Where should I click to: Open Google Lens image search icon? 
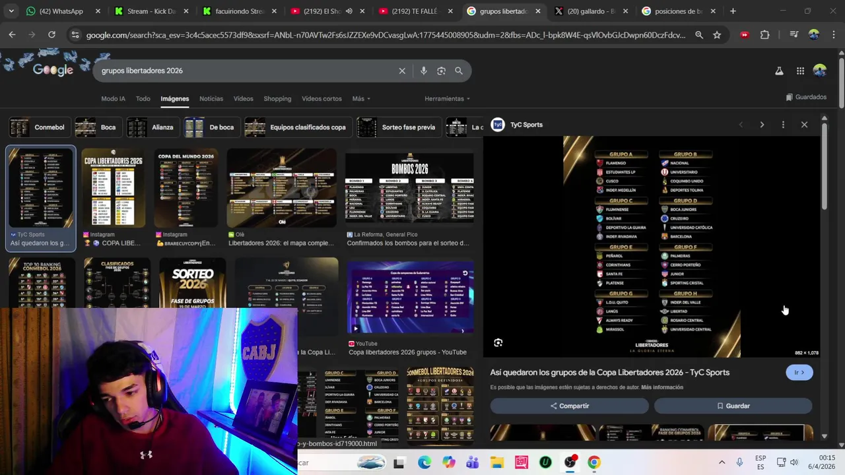coord(441,71)
